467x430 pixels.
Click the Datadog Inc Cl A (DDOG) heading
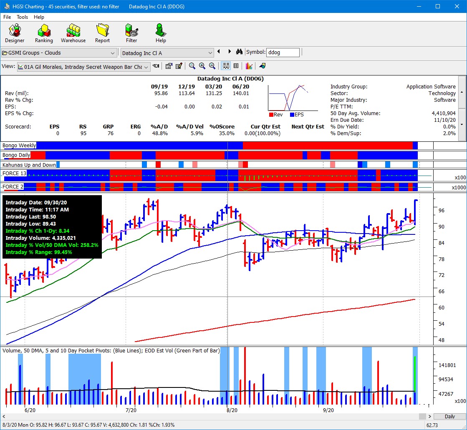pyautogui.click(x=230, y=79)
